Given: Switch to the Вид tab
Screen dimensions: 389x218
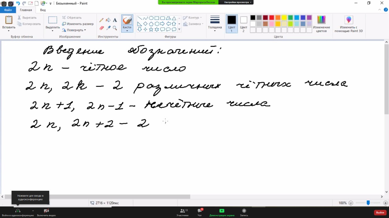Looking at the screenshot, I should point(43,10).
